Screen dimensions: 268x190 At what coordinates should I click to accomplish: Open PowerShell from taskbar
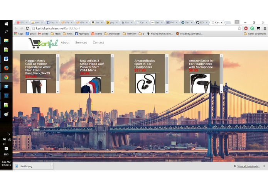(6, 87)
